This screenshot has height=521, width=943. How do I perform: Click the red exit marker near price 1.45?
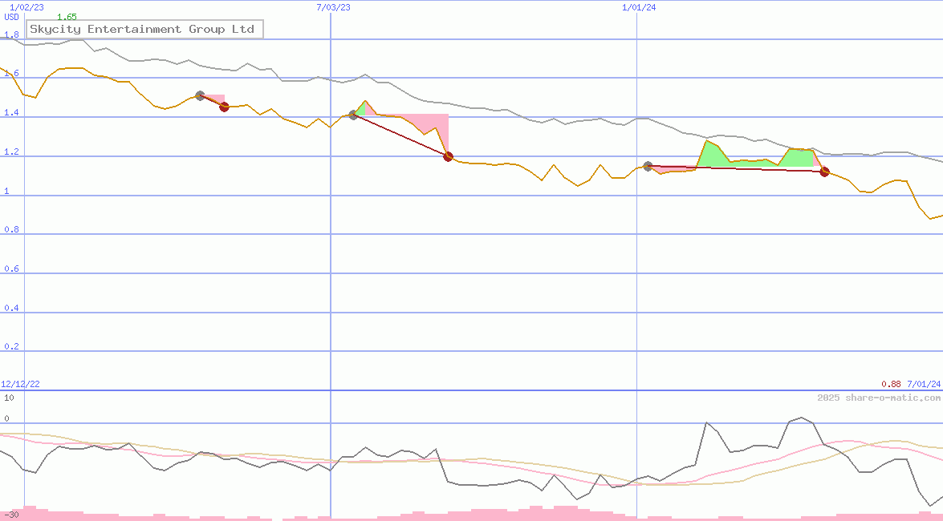(x=224, y=107)
